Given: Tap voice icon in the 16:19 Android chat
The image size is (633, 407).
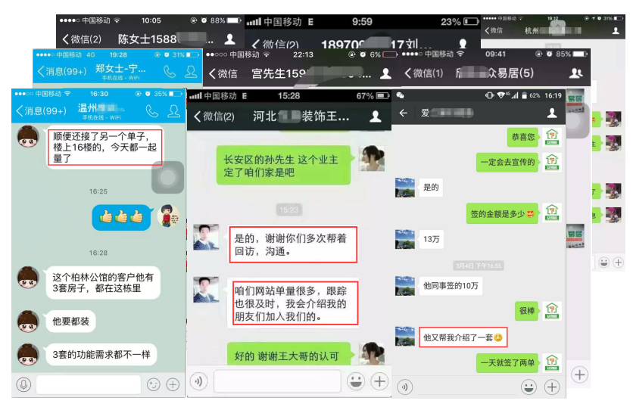Looking at the screenshot, I should pyautogui.click(x=405, y=387).
